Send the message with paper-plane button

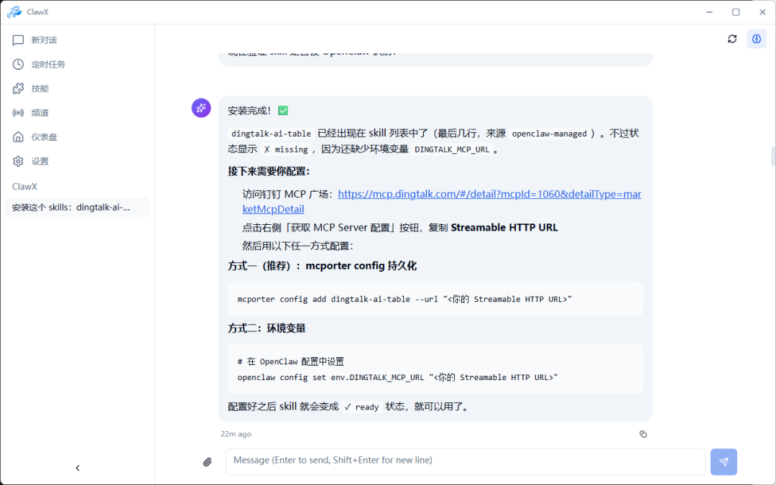tap(724, 462)
